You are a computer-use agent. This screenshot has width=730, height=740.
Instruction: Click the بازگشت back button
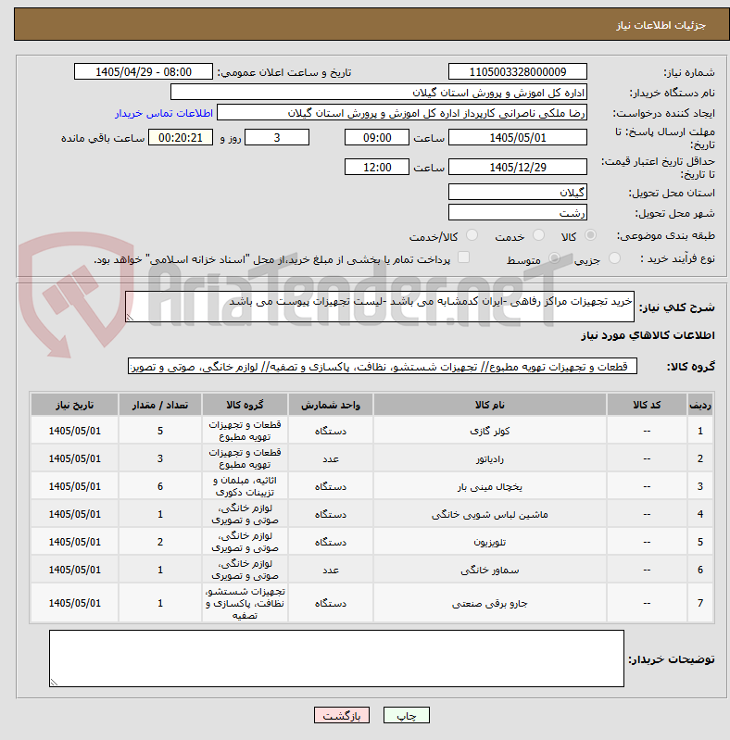342,715
